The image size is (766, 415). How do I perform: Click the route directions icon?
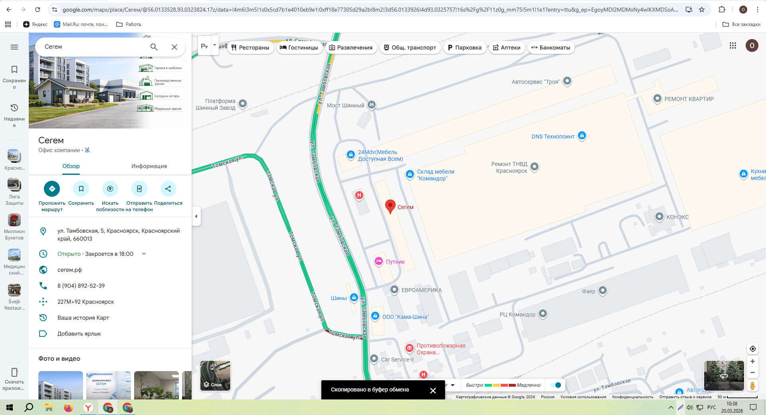52,189
